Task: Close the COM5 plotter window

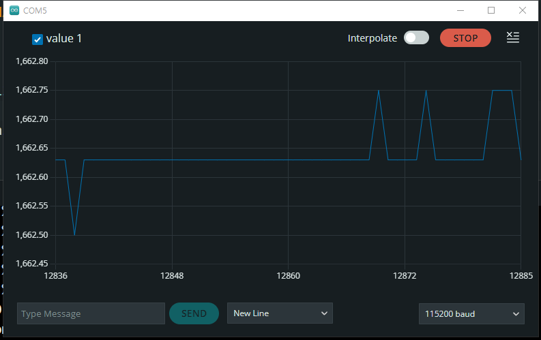Action: (523, 11)
